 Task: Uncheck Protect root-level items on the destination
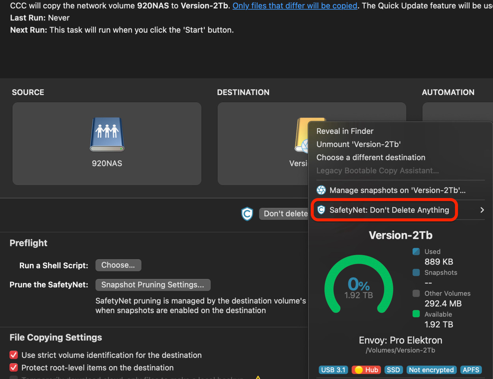[x=14, y=368]
